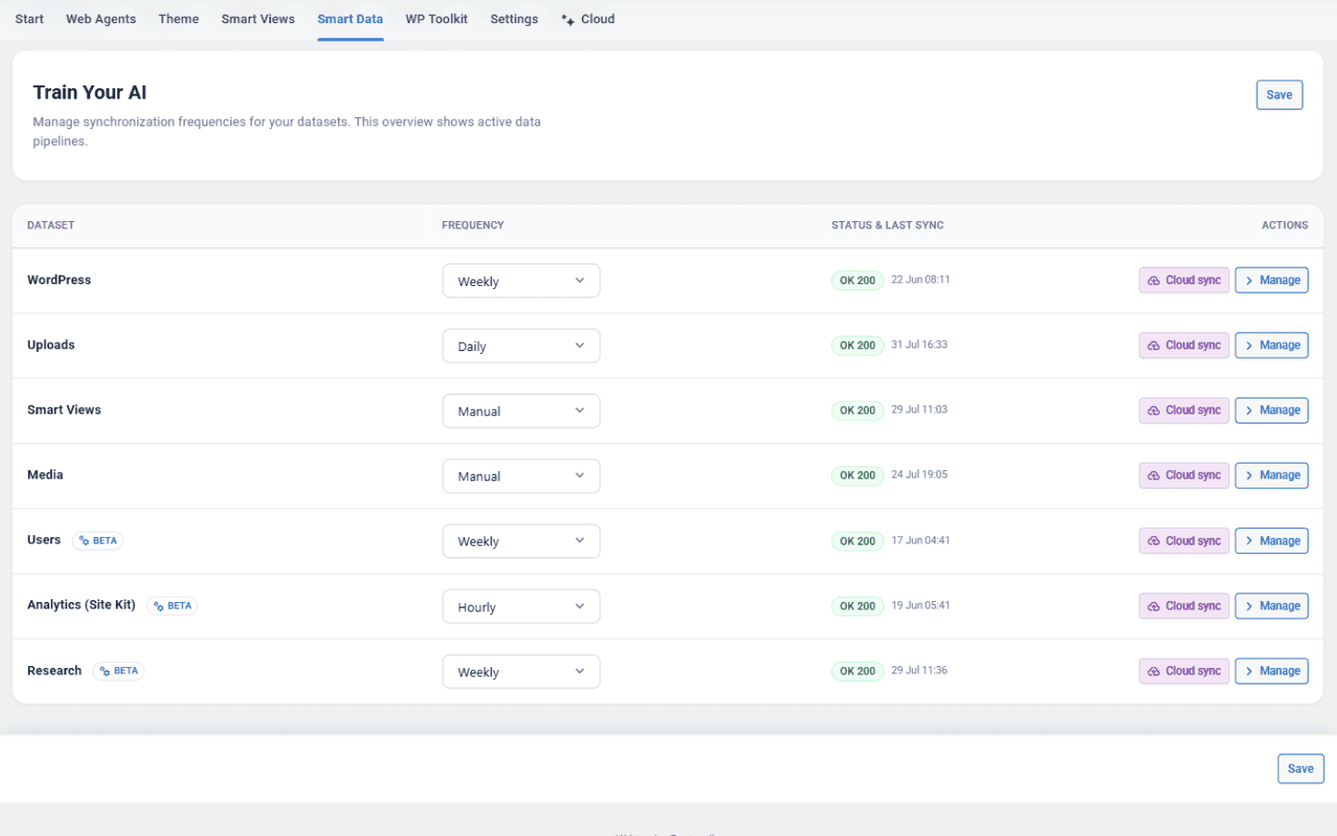
Task: Click the '24 Jul 19:05' last sync time
Action: 919,475
